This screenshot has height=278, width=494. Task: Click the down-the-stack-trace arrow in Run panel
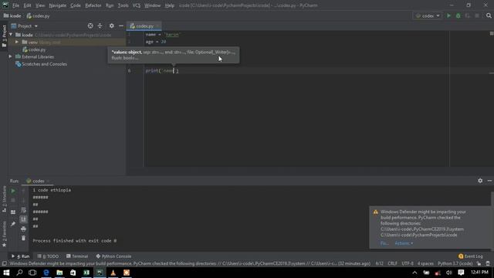coord(23,201)
